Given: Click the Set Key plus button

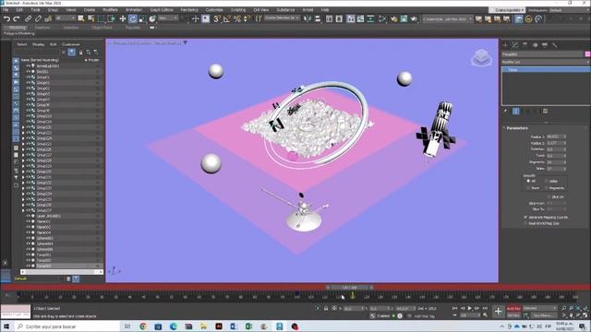Looking at the screenshot, I should 499,312.
